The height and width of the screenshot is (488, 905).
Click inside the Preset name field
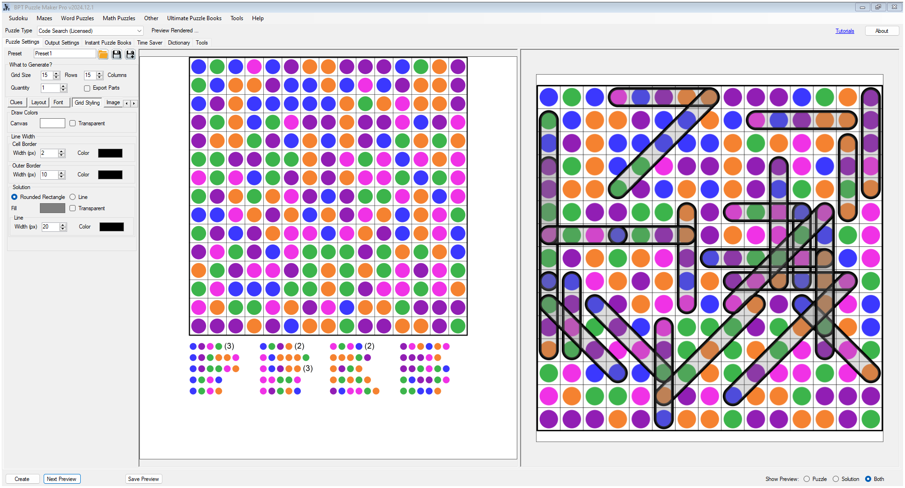pyautogui.click(x=64, y=53)
